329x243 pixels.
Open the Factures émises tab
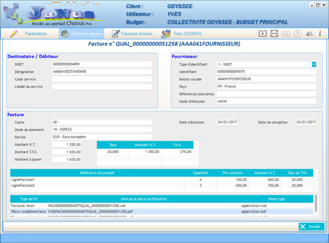click(132, 34)
